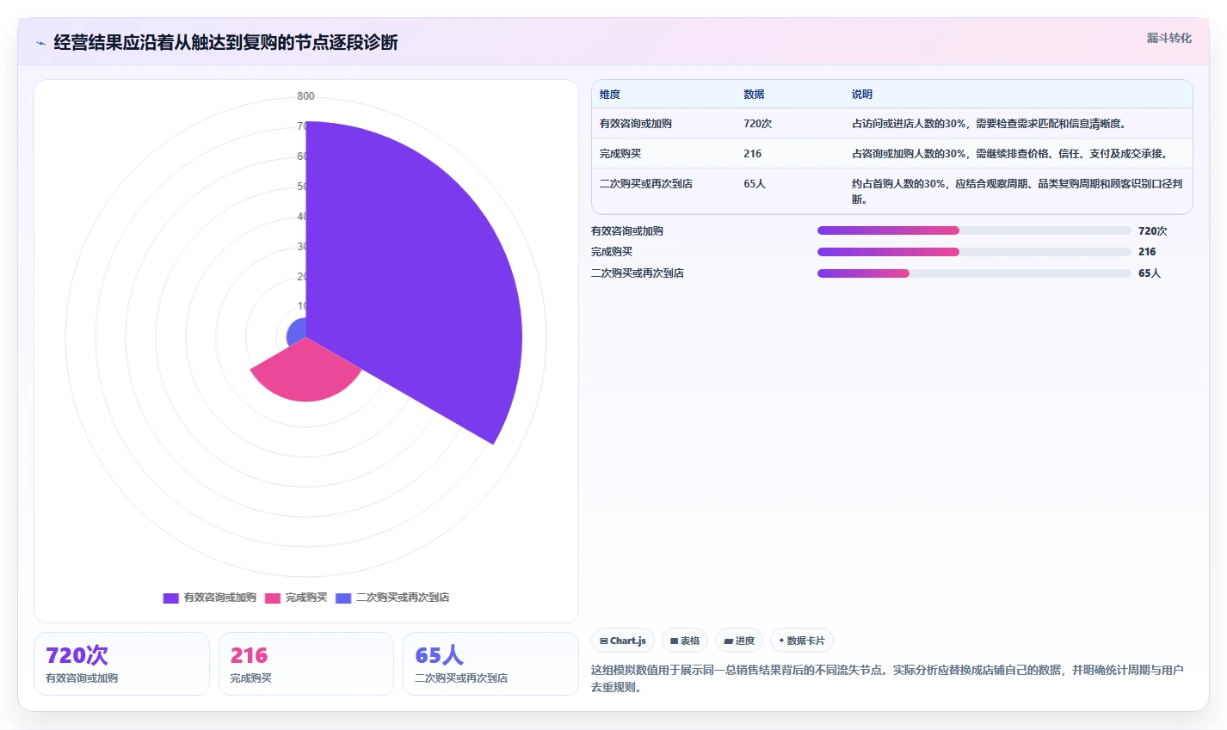Toggle the 二次购买或再次到店 legend item
The image size is (1227, 730).
point(392,598)
